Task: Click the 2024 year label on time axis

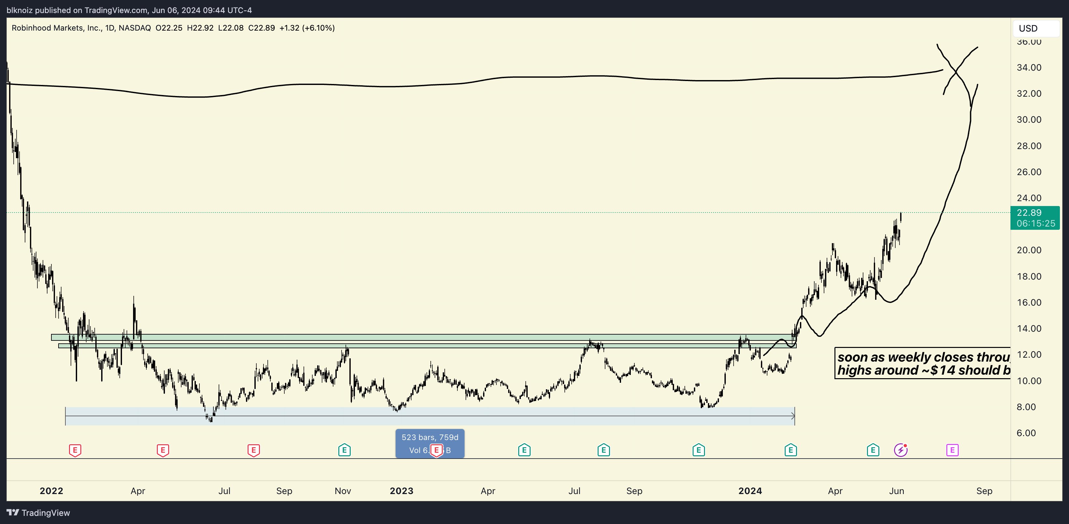Action: click(750, 491)
